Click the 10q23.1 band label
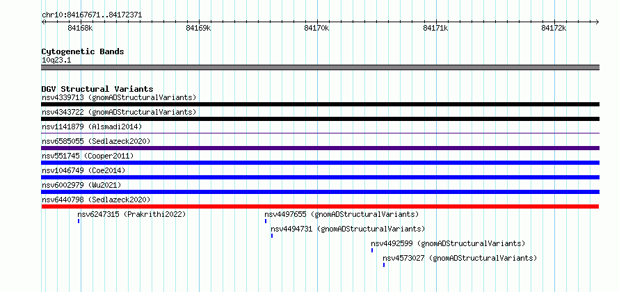The height and width of the screenshot is (292, 619). pos(56,60)
